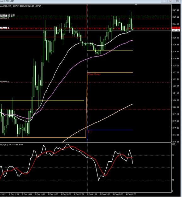Click the 1825.30 price axis label
182x197 pixels.
176,51
